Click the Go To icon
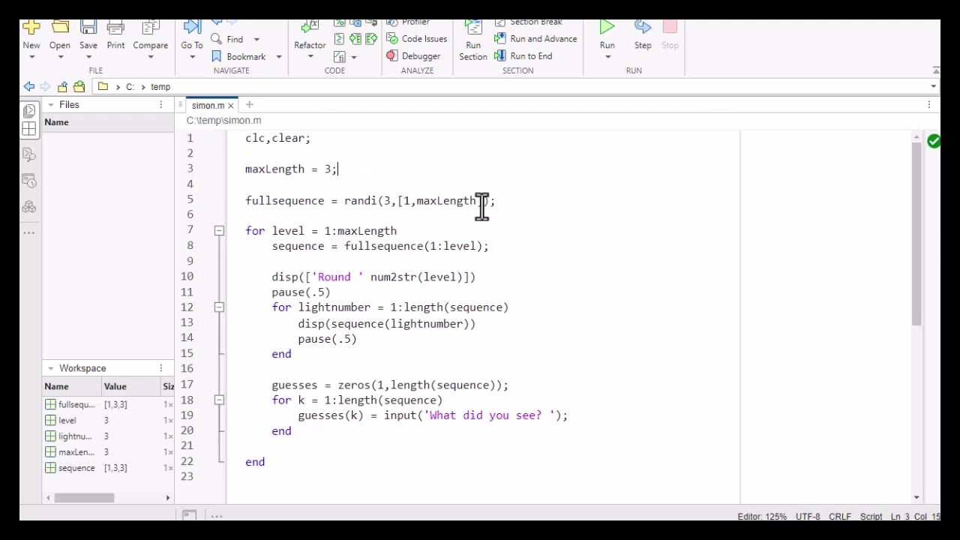960x540 pixels. [x=192, y=28]
